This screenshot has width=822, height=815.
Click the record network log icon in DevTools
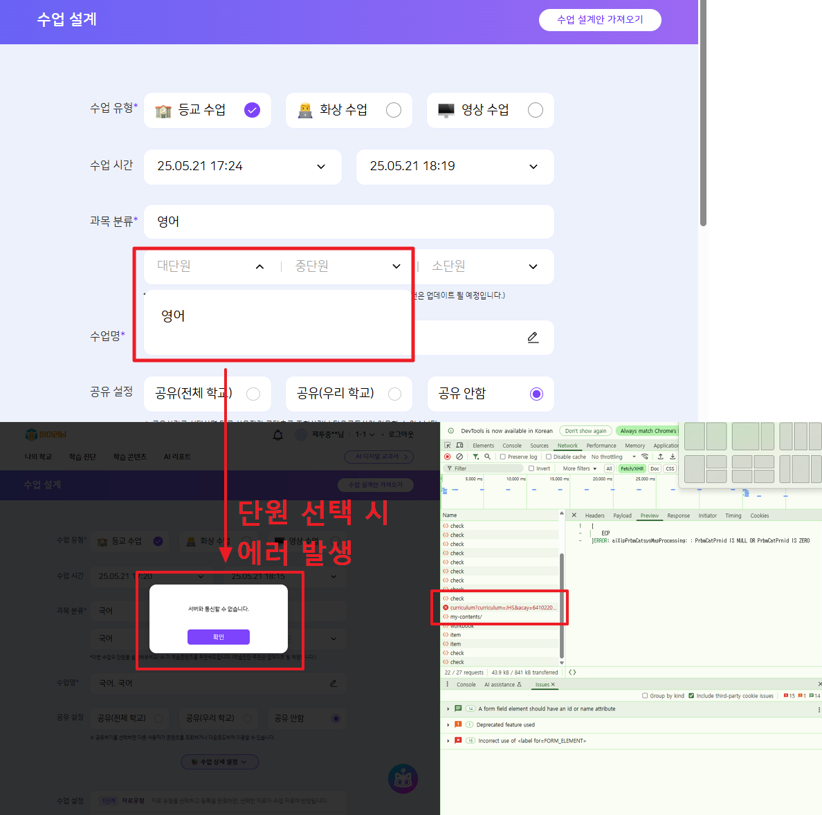click(447, 457)
